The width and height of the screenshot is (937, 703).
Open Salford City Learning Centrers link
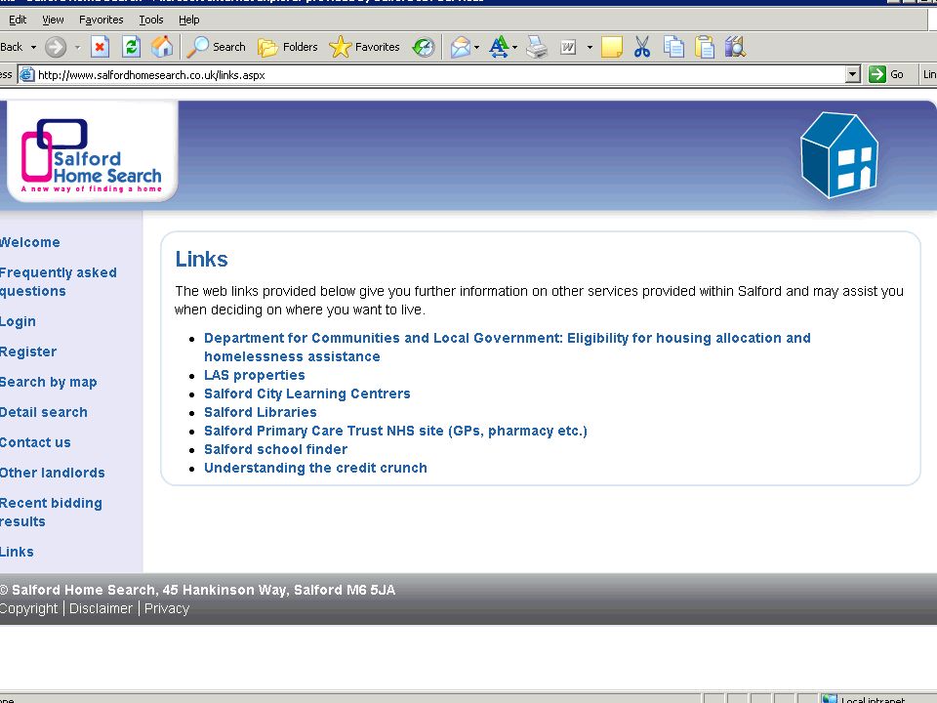pyautogui.click(x=307, y=393)
